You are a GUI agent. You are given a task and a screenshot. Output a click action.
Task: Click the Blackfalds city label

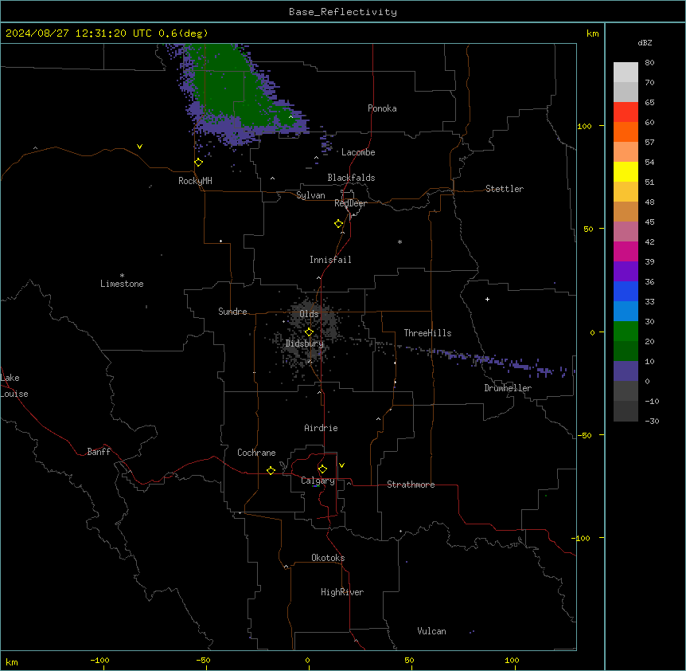coord(351,178)
